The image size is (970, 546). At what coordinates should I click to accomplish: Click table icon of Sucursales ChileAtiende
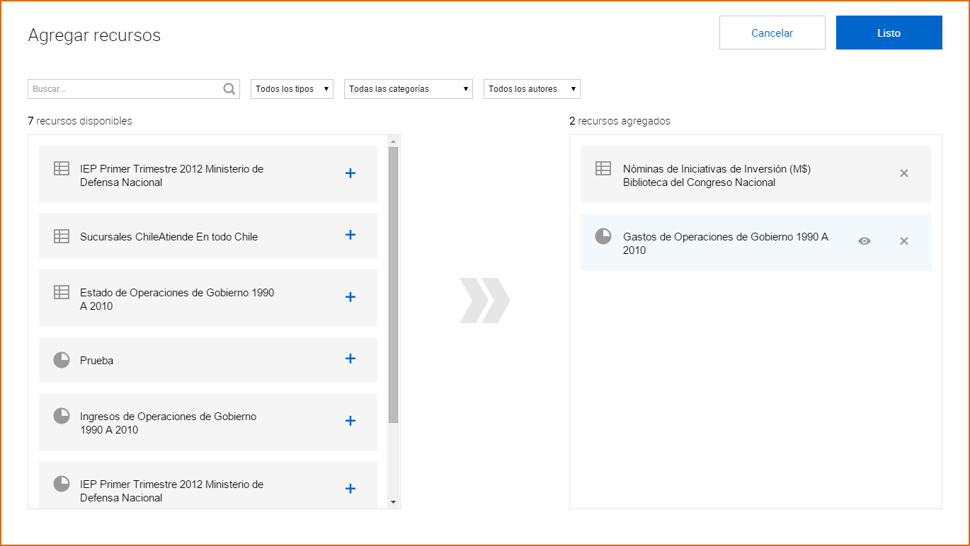(x=62, y=236)
